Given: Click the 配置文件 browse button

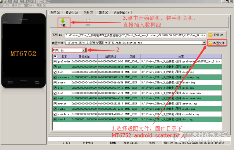Looking at the screenshot, I should tap(217, 43).
